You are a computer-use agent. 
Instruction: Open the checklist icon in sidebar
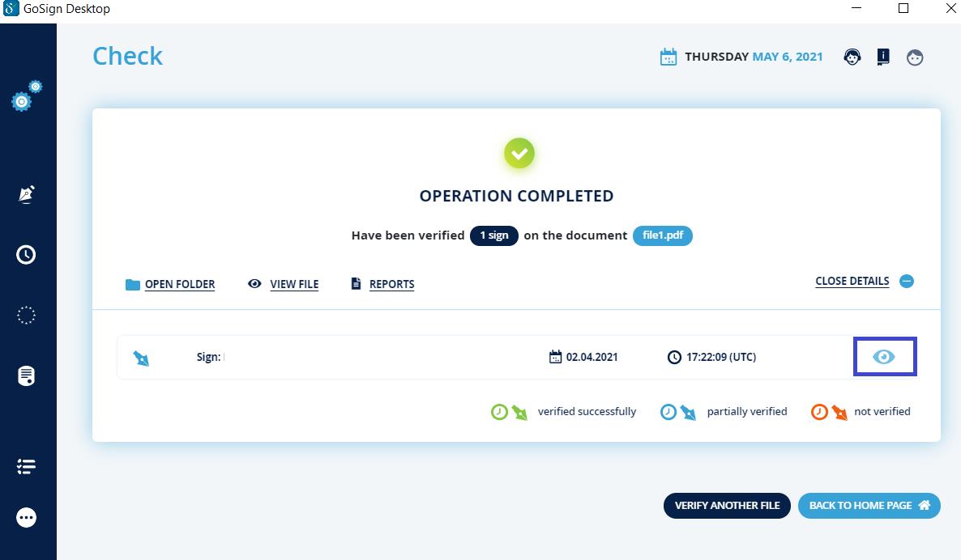pyautogui.click(x=26, y=467)
